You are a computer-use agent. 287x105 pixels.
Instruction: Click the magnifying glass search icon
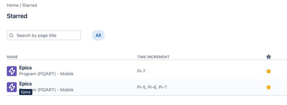pos(11,35)
